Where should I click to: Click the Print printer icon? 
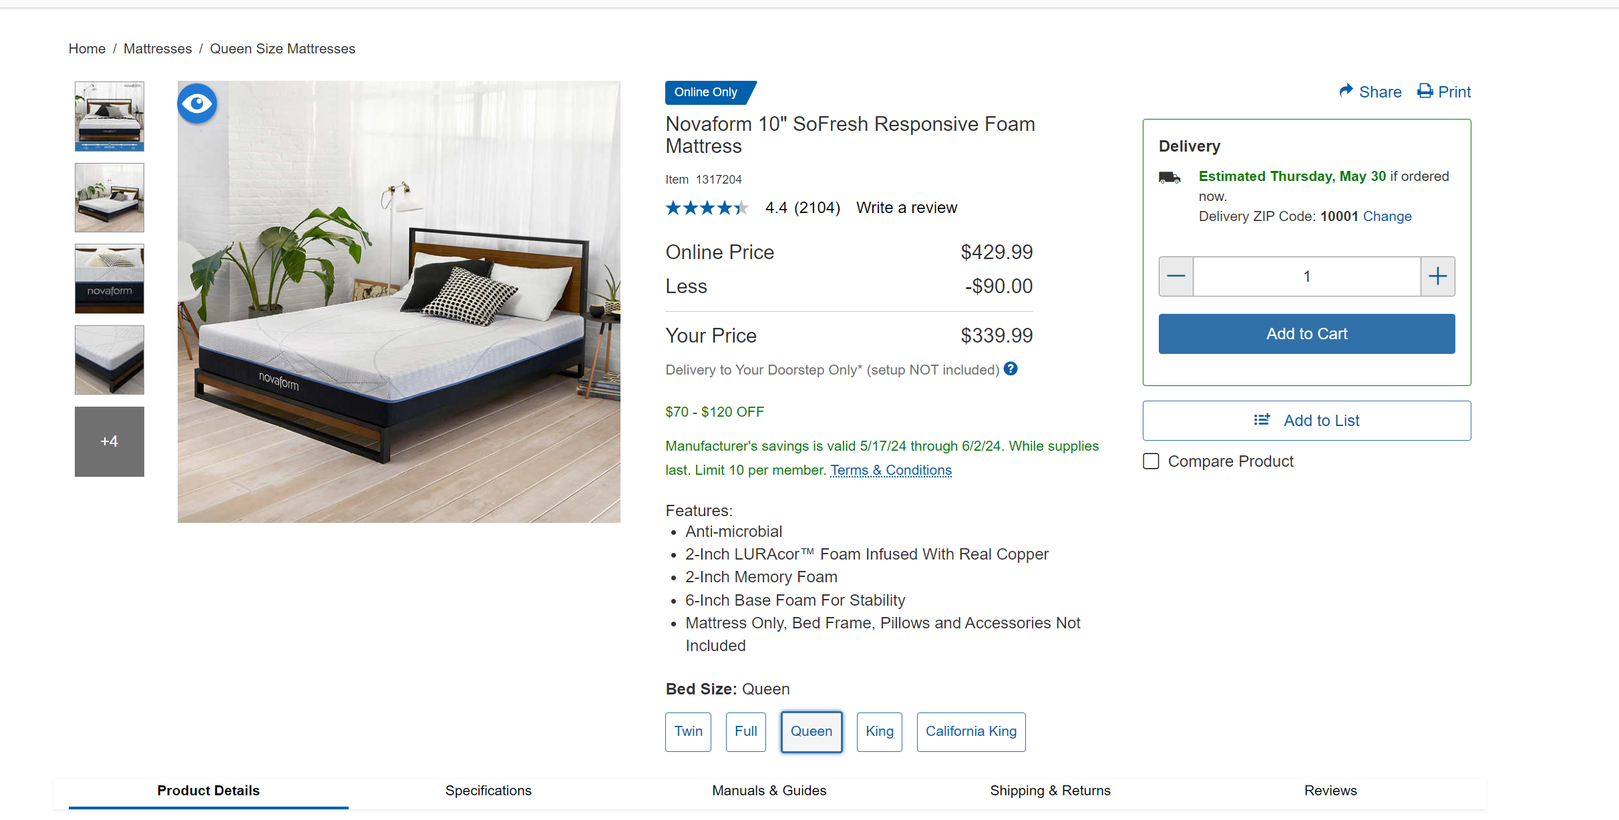point(1425,91)
